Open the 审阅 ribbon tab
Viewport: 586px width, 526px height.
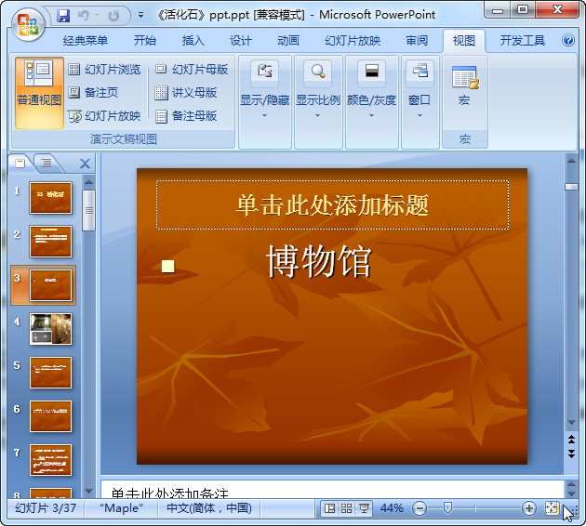click(x=417, y=40)
